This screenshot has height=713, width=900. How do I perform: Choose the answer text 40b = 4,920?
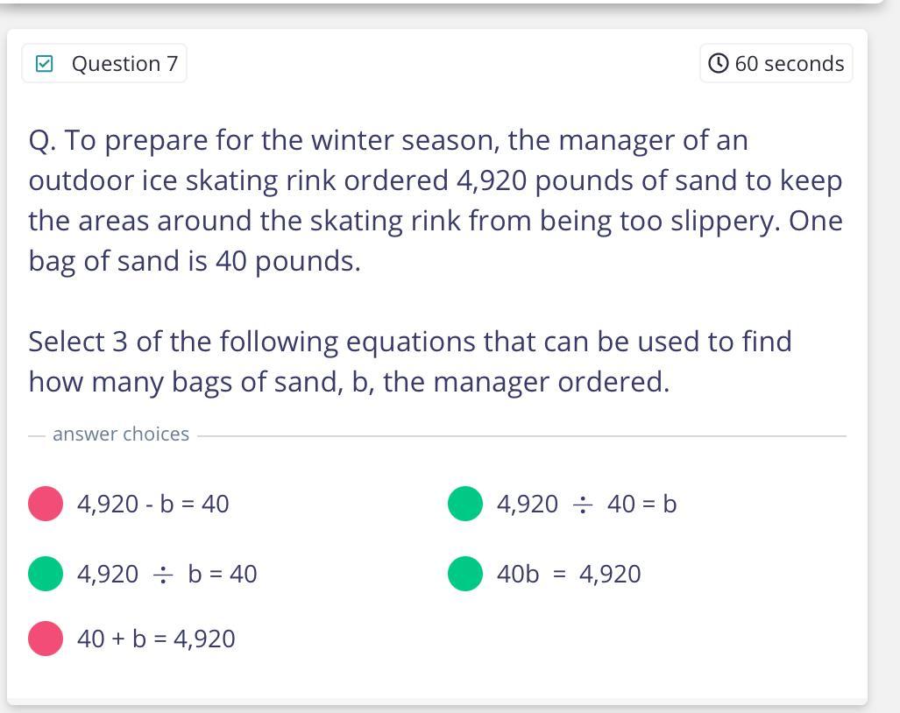coord(569,574)
